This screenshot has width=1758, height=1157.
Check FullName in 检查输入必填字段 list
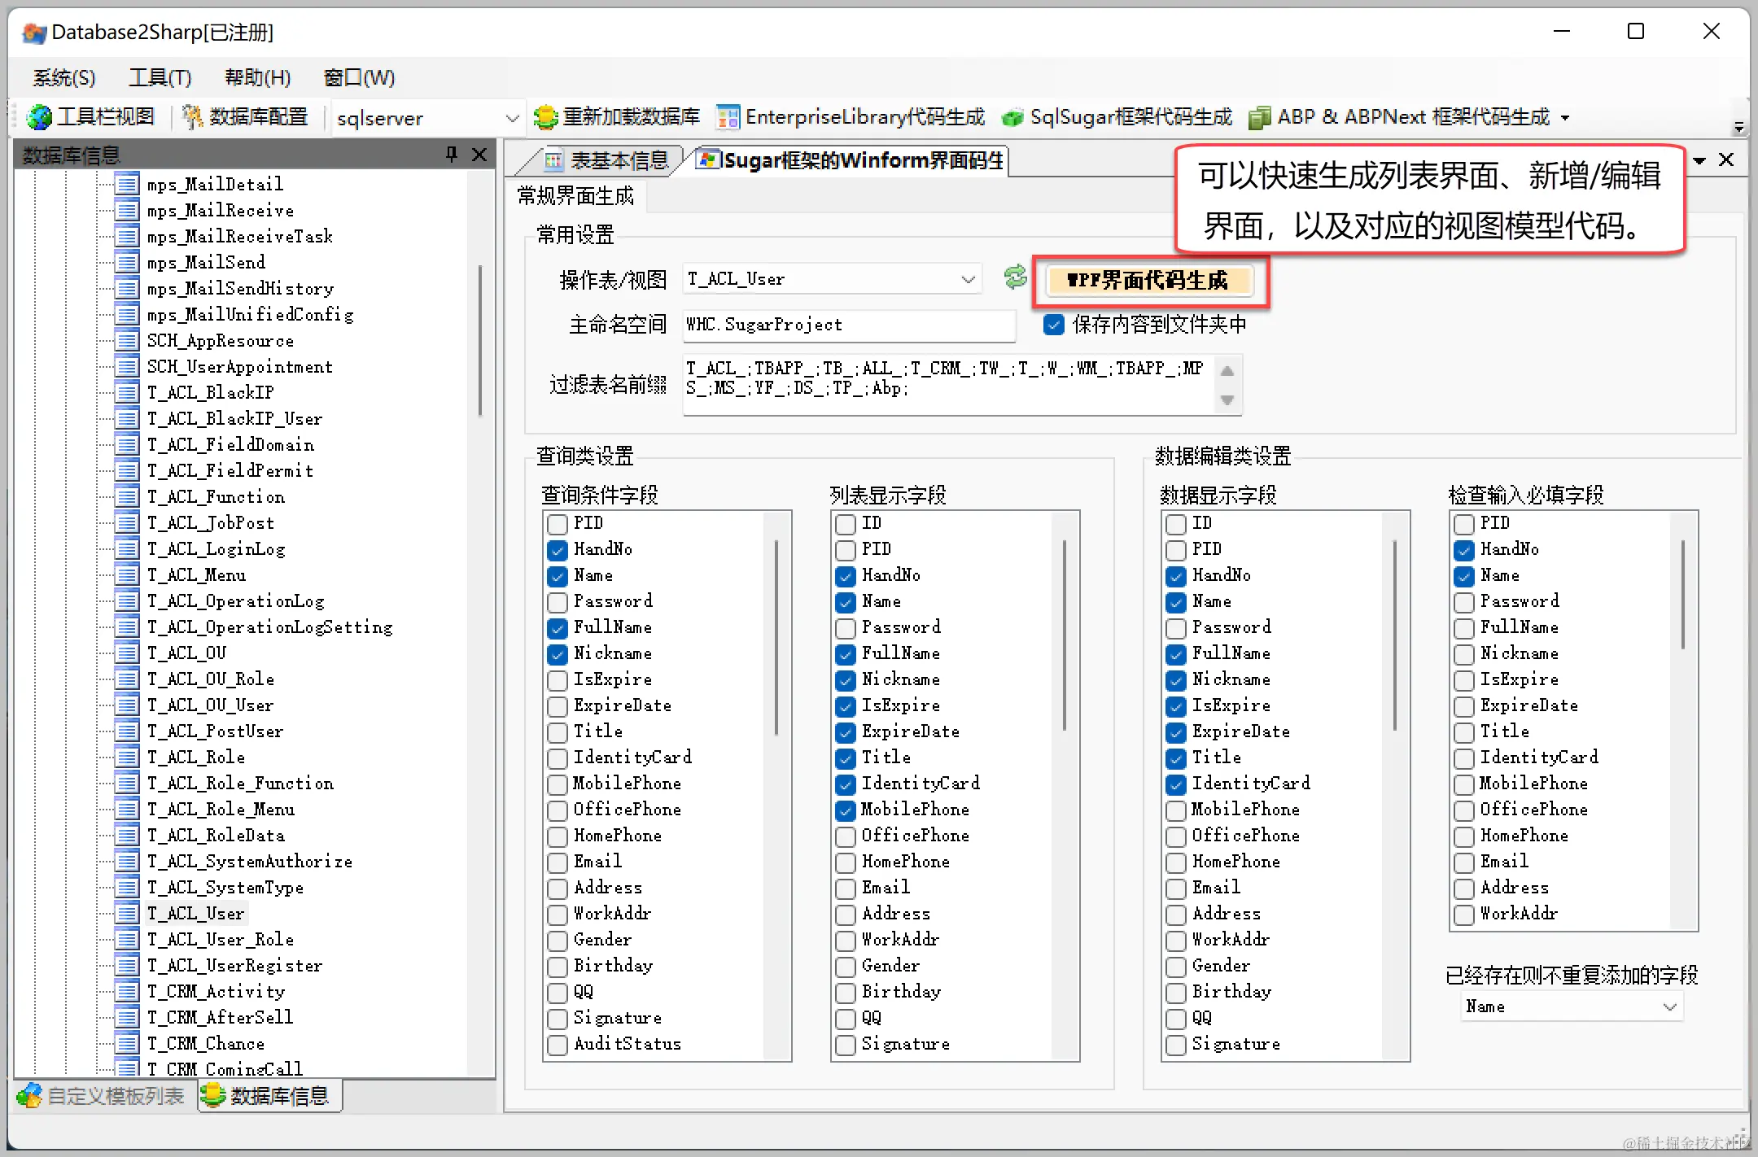(1464, 627)
